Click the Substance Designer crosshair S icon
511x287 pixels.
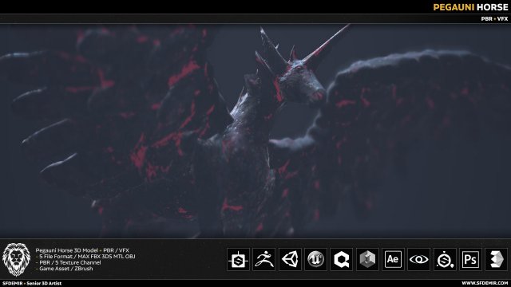point(238,259)
